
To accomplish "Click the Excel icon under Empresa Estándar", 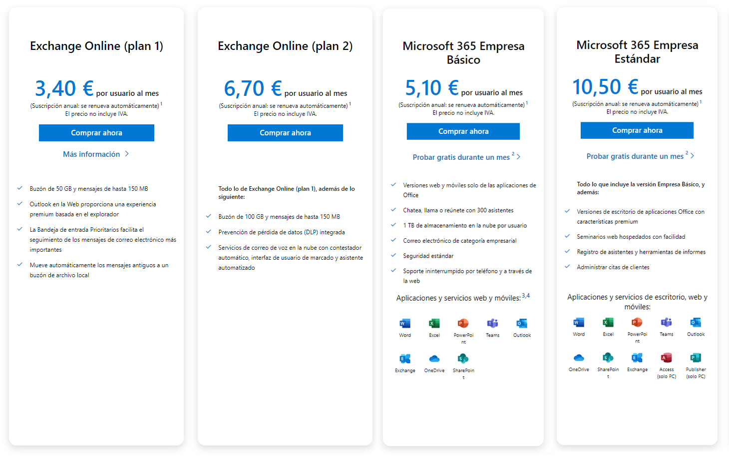I will 608,322.
